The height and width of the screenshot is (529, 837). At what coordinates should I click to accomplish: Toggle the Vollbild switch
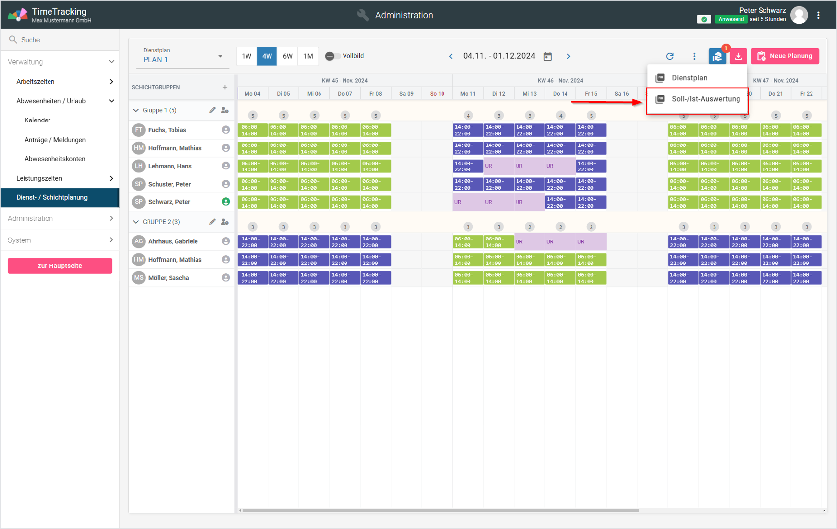[333, 56]
